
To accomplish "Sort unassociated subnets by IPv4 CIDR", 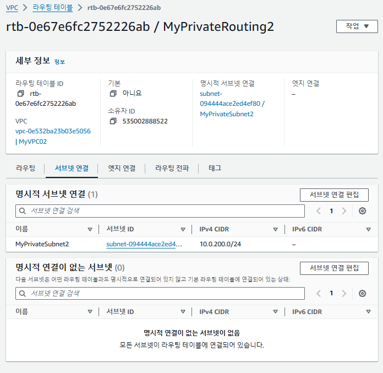I will tap(275, 312).
